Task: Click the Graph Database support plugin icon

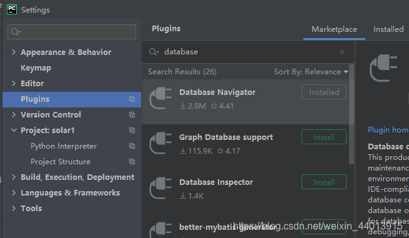Action: coord(160,142)
